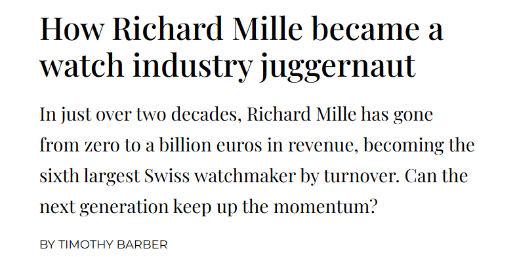Screen dimensions: 515x257
Task: Click "In just over two decades" text
Action: pyautogui.click(x=140, y=115)
